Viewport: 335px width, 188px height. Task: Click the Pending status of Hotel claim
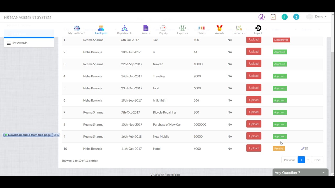[x=279, y=149]
